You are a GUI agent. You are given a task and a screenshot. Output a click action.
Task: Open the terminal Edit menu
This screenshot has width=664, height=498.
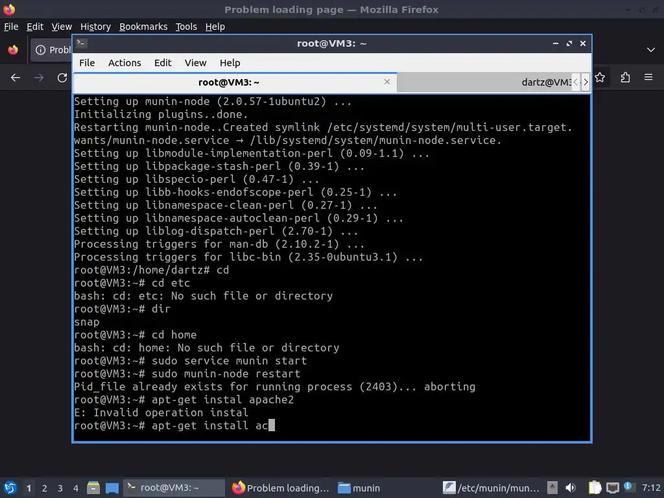pos(163,63)
